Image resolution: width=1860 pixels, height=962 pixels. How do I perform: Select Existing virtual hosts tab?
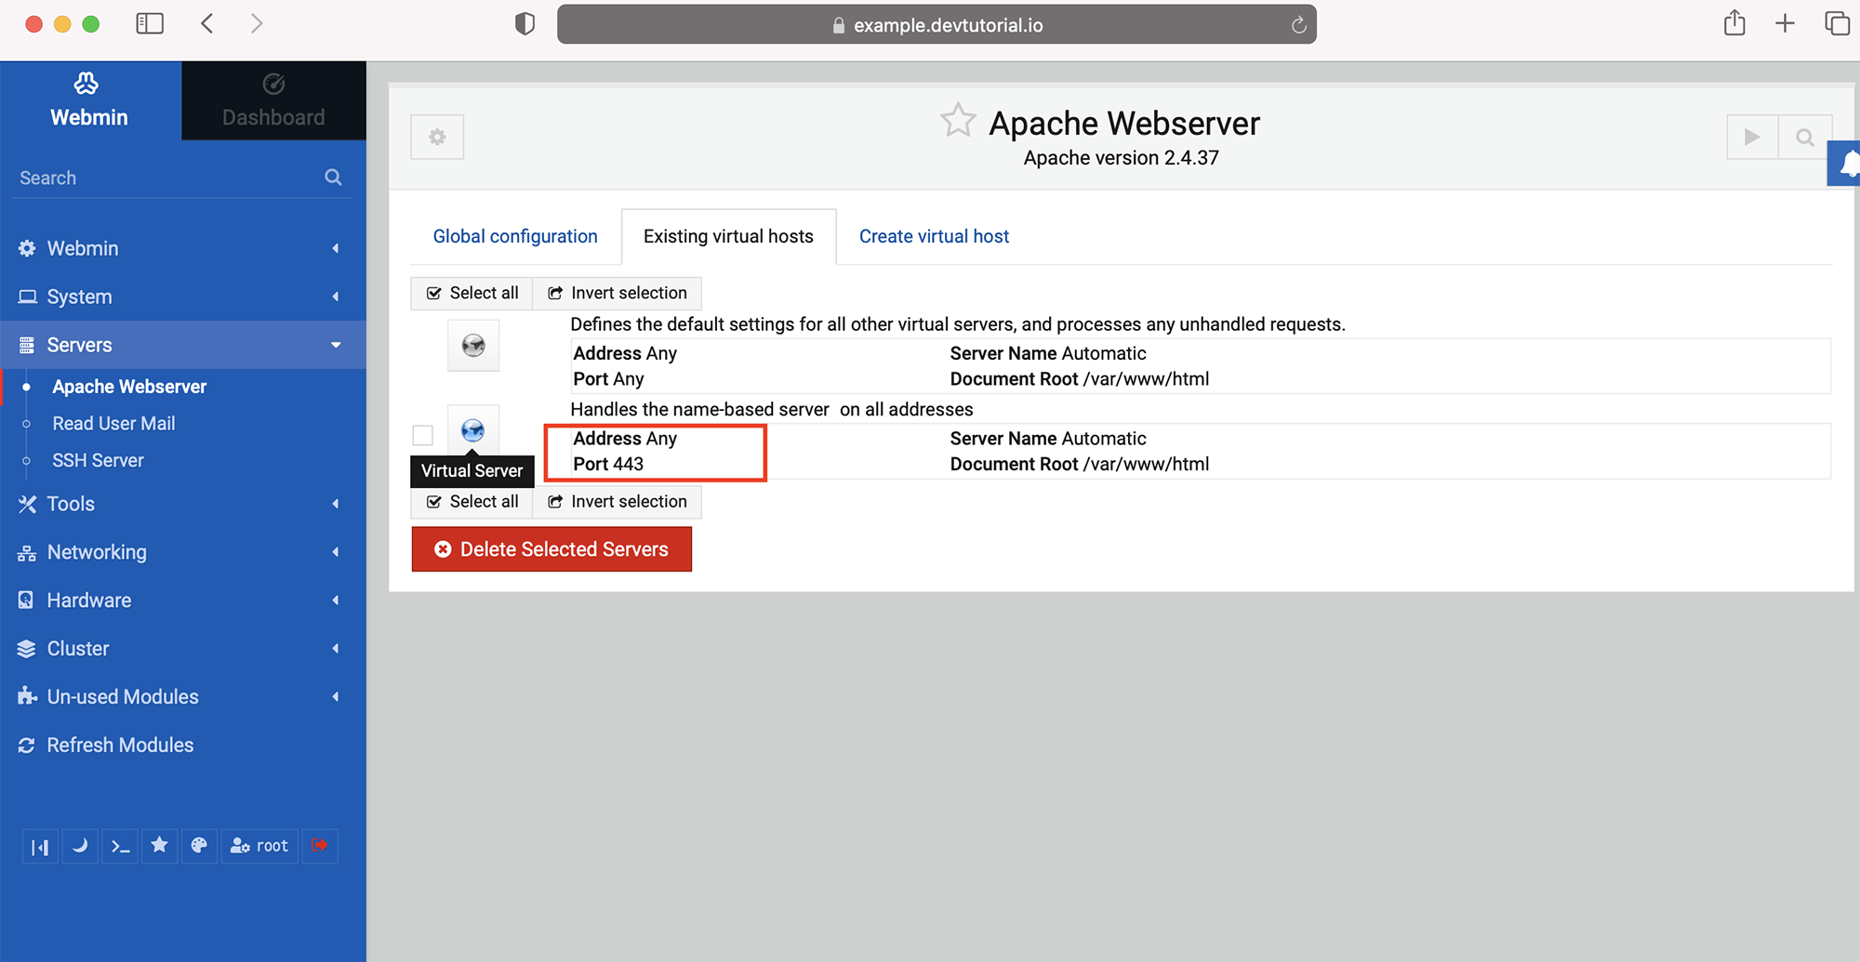coord(728,236)
